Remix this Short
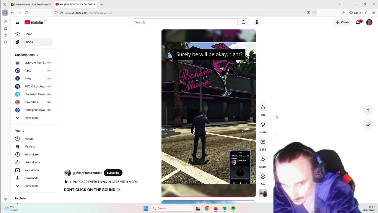This screenshot has width=378, height=213. point(263,177)
